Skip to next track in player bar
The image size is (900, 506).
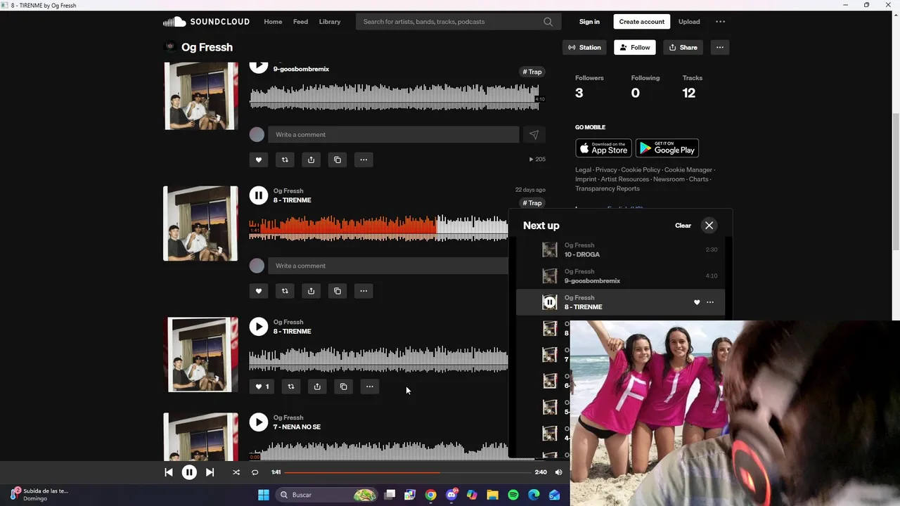210,472
